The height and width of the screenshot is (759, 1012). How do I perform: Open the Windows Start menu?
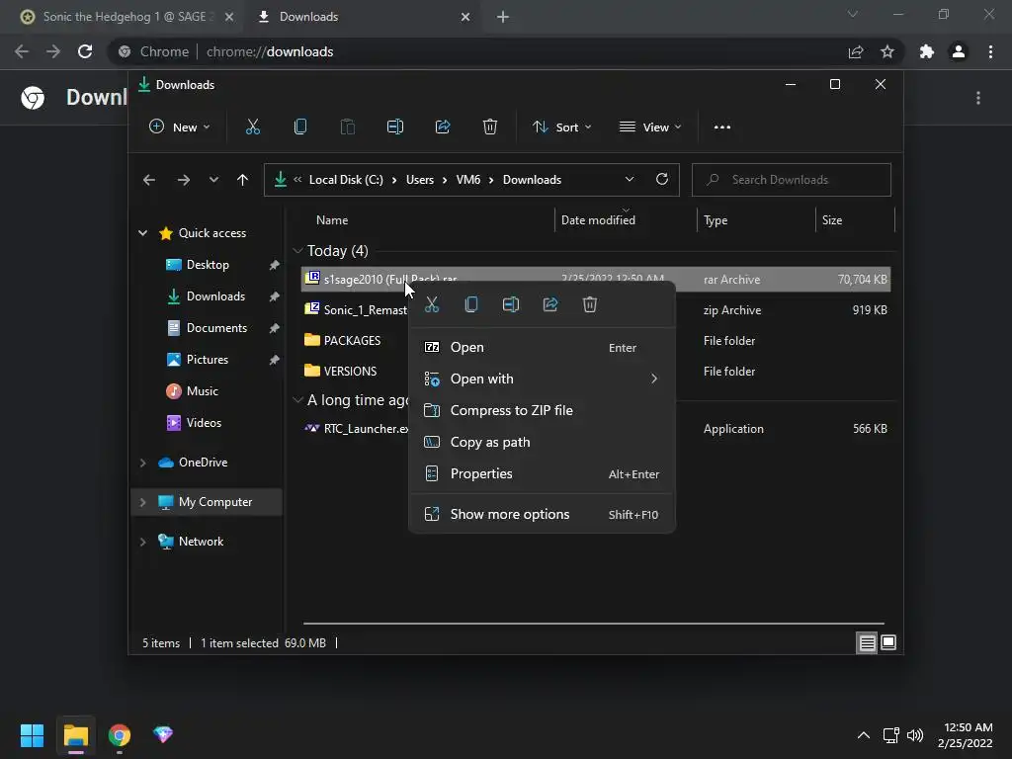point(32,735)
